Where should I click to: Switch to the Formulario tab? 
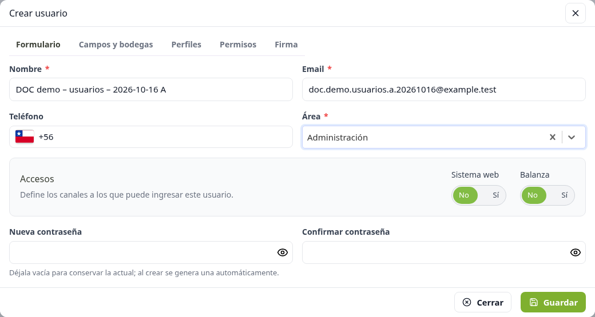tap(38, 45)
